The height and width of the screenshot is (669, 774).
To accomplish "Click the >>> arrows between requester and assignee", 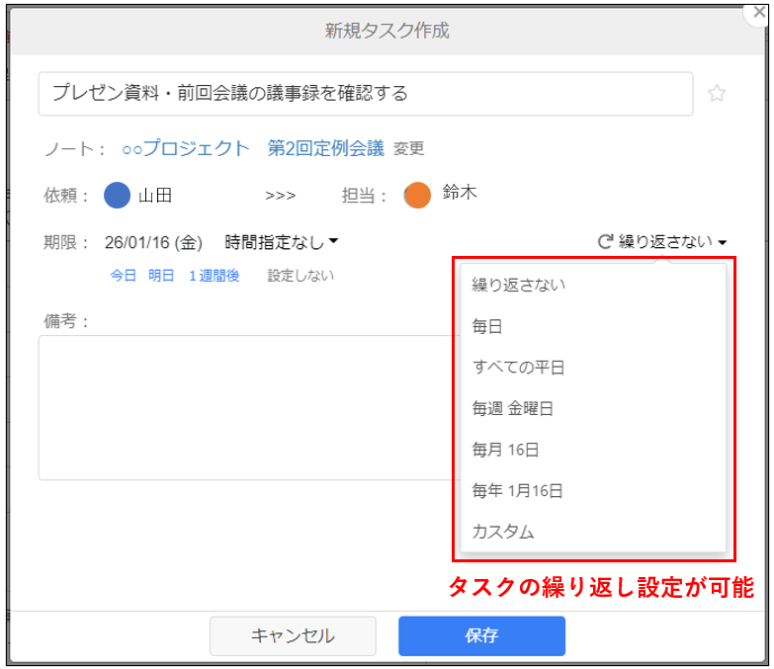I will (280, 196).
